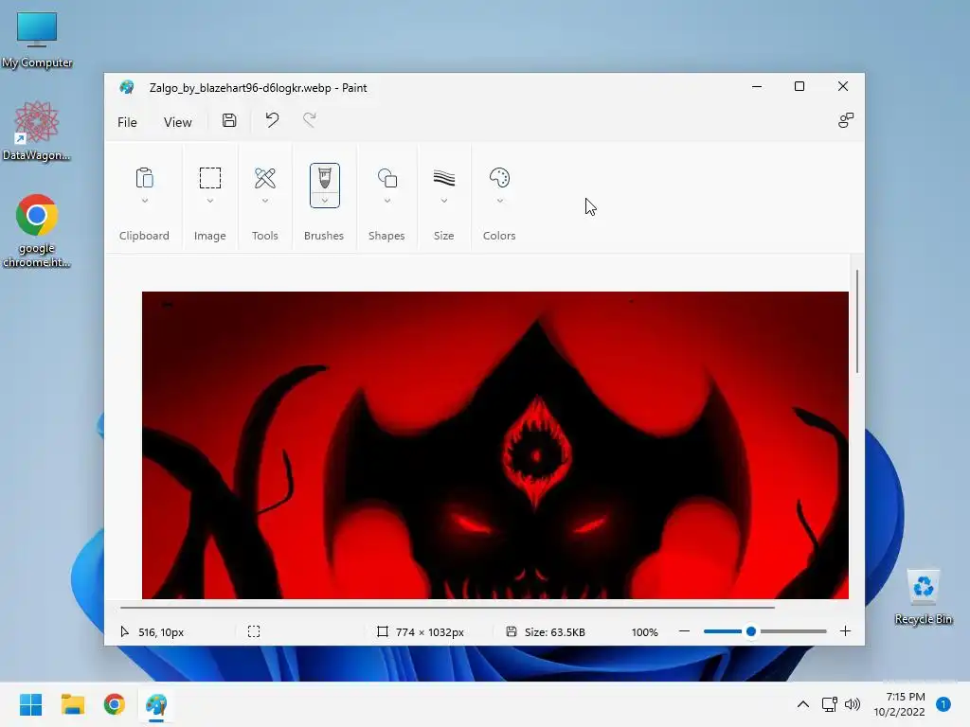
Task: Click the Clipboard paste icon
Action: point(144,178)
